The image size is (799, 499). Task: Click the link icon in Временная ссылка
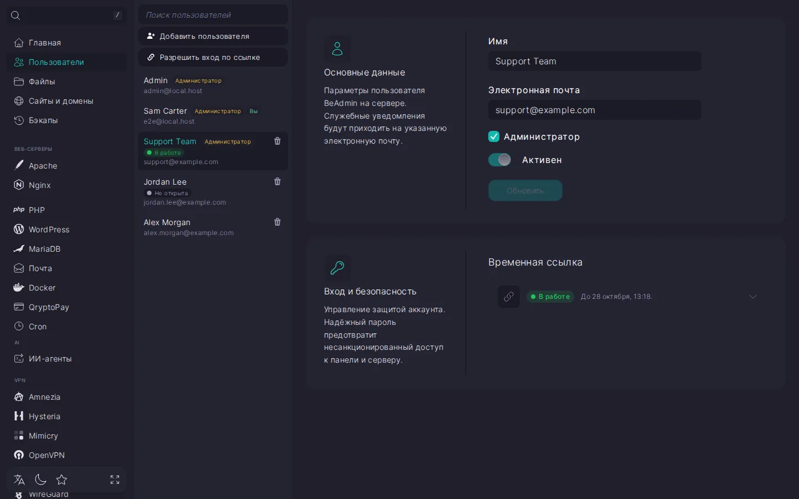[x=509, y=297]
